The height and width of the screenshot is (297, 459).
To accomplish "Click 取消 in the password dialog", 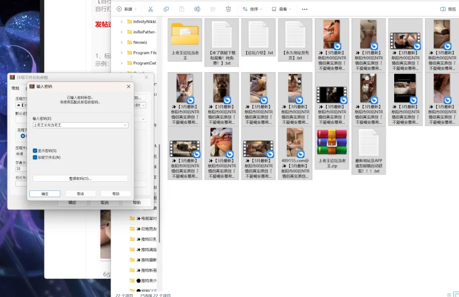I will coord(80,194).
